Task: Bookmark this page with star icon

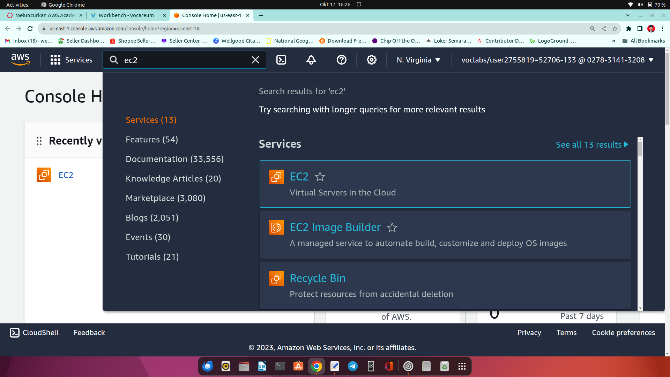Action: (615, 29)
